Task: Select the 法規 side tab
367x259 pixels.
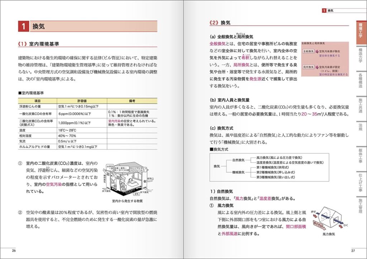Action: (361, 127)
